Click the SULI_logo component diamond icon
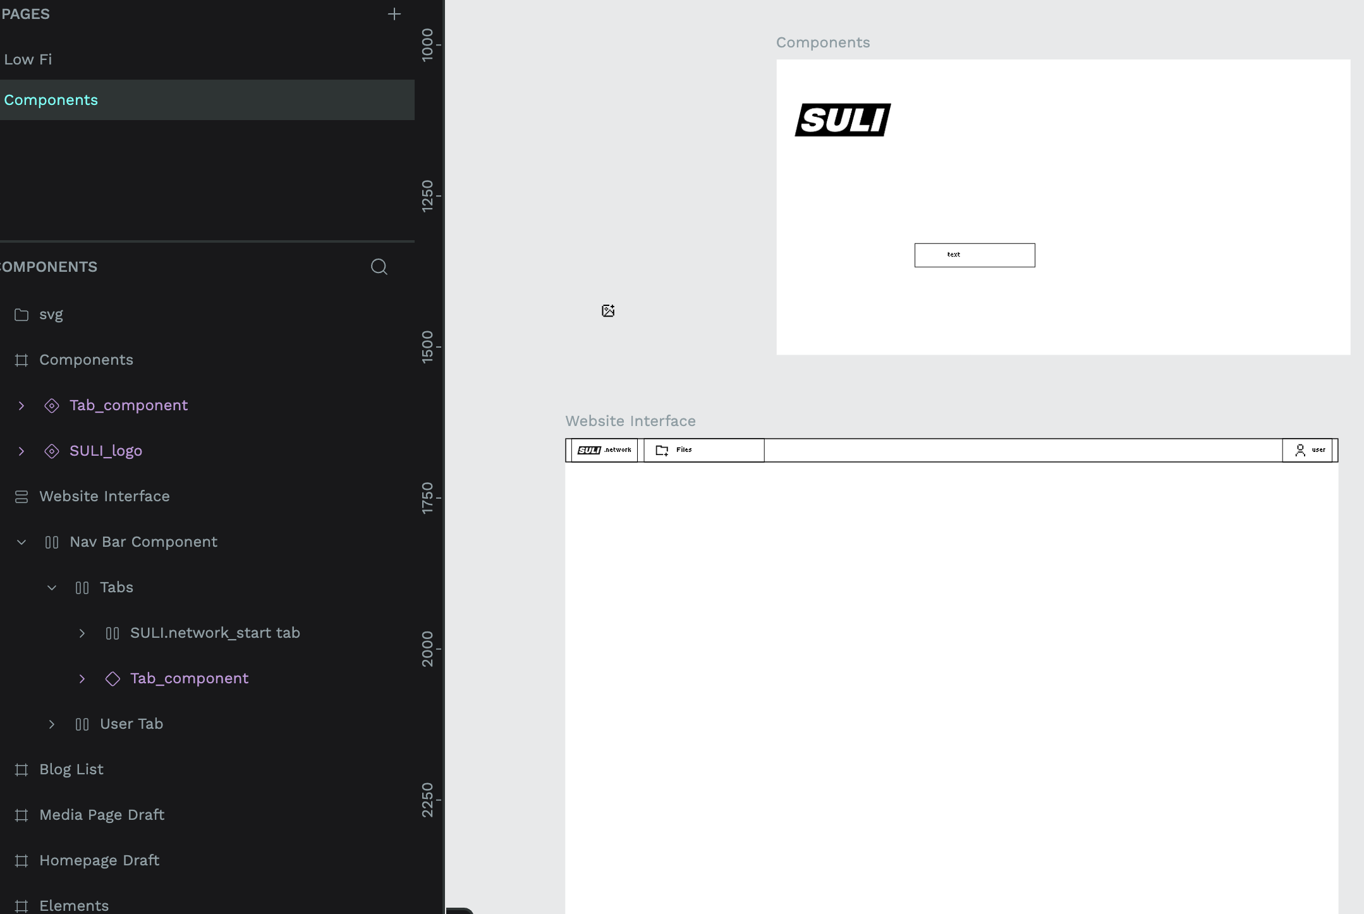 pos(52,451)
